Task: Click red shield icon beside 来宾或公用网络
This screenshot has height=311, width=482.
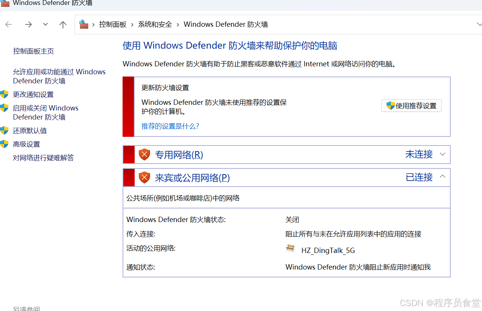Action: (x=144, y=177)
